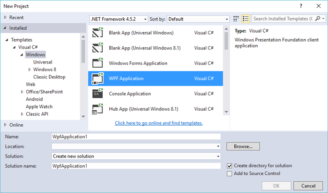This screenshot has width=328, height=193.
Task: Select Hub App (Universal Windows 8.1) name
Action: (x=143, y=109)
